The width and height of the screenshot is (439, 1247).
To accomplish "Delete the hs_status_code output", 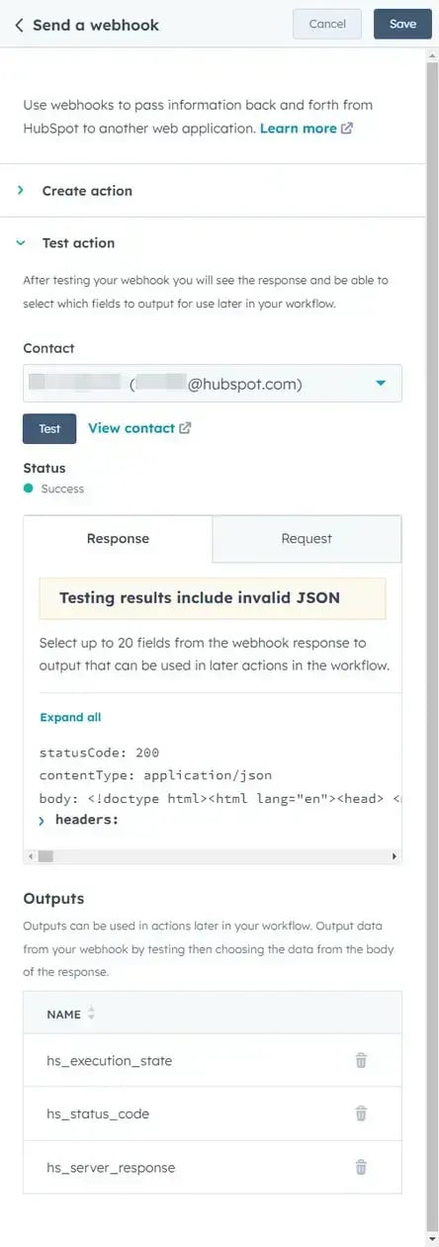I will 361,1113.
